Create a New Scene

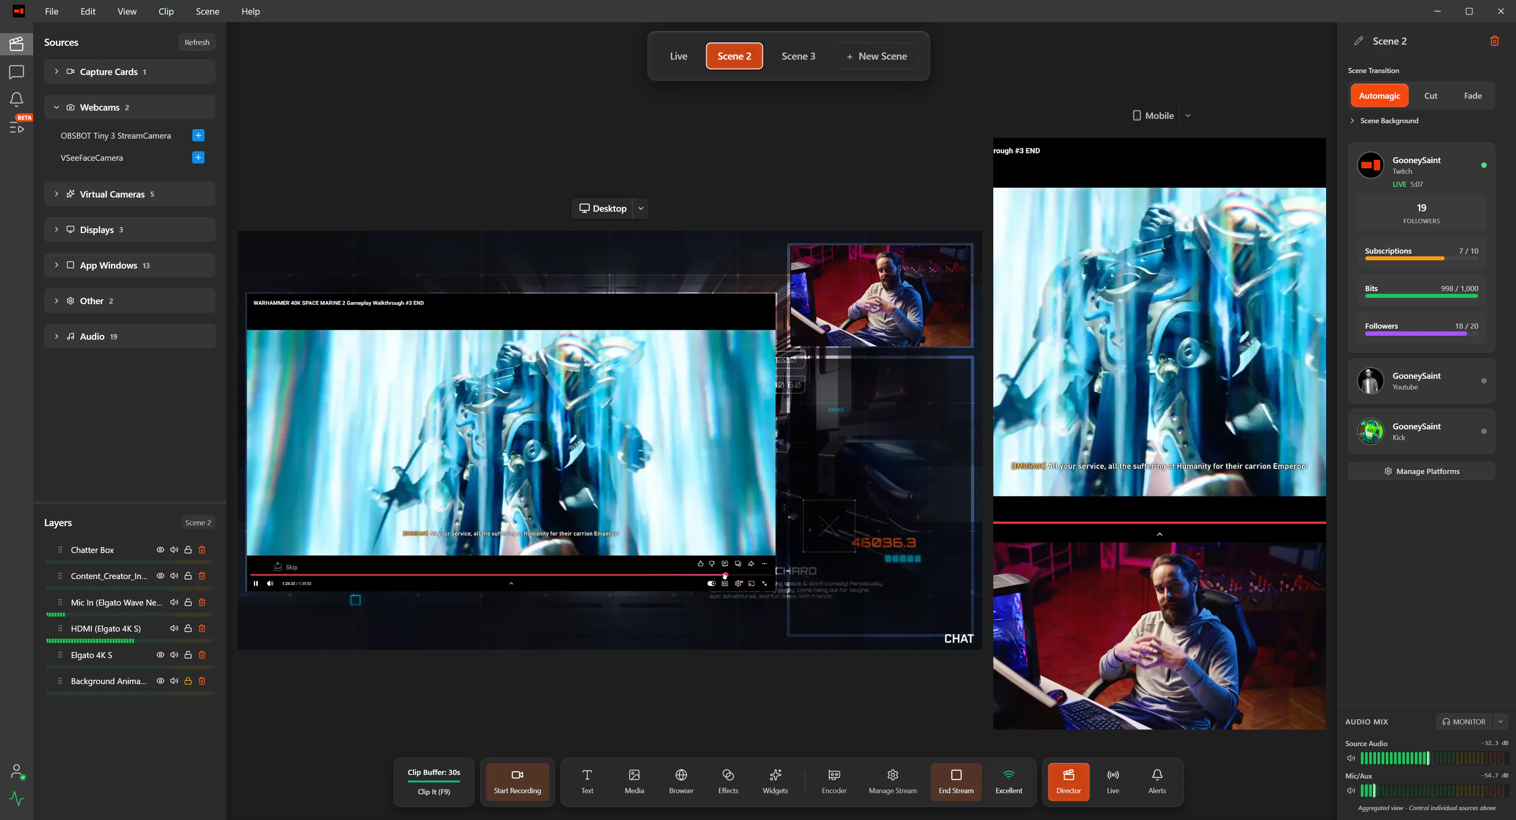pyautogui.click(x=876, y=56)
